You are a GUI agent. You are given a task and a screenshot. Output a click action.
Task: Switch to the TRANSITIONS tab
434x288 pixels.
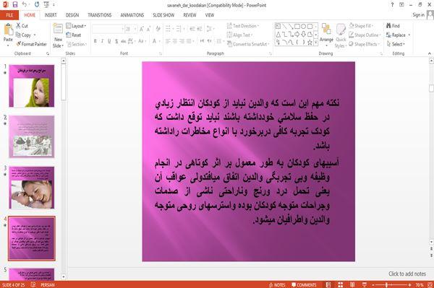(100, 15)
